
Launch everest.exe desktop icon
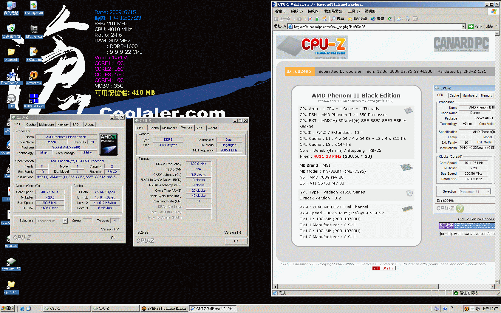(x=34, y=78)
